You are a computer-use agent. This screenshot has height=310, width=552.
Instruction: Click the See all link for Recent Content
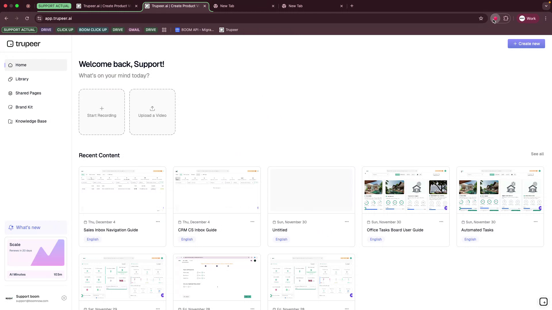[537, 154]
